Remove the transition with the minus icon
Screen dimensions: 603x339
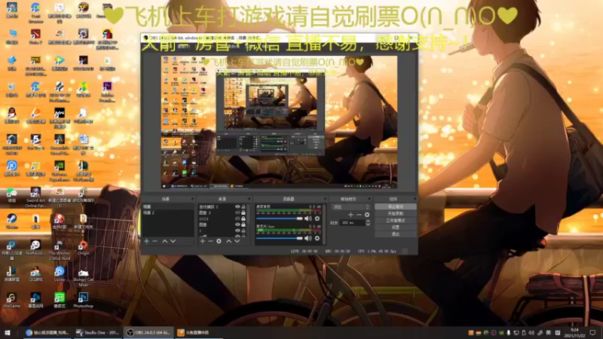(x=359, y=215)
